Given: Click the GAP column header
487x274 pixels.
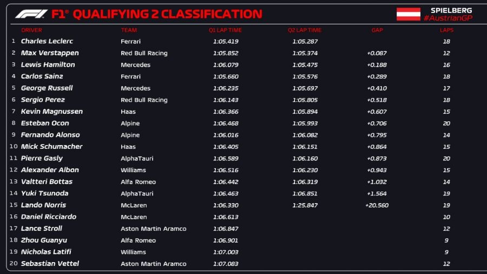Looking at the screenshot, I should tap(377, 30).
